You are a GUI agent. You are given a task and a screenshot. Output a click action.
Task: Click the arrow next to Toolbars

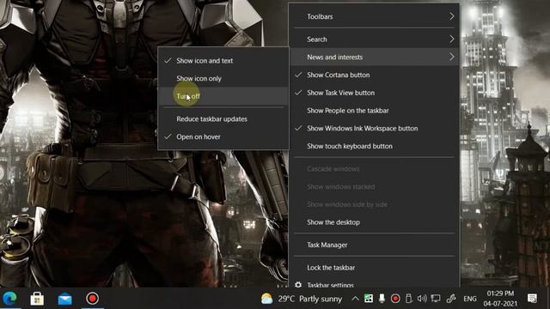pos(451,16)
